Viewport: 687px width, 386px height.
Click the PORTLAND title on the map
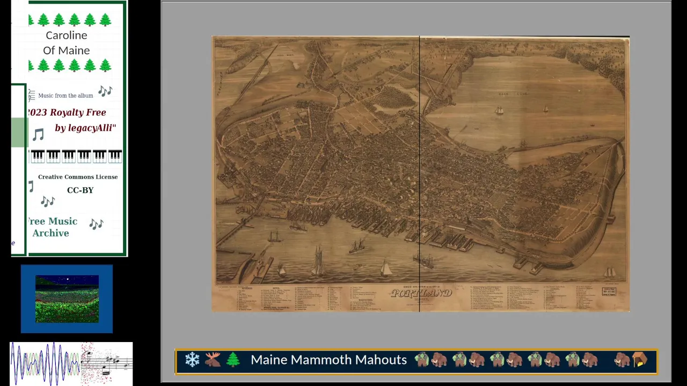coord(421,293)
